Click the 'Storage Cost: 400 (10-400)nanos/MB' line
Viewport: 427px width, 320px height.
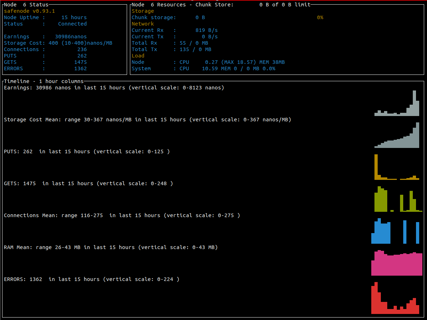58,43
